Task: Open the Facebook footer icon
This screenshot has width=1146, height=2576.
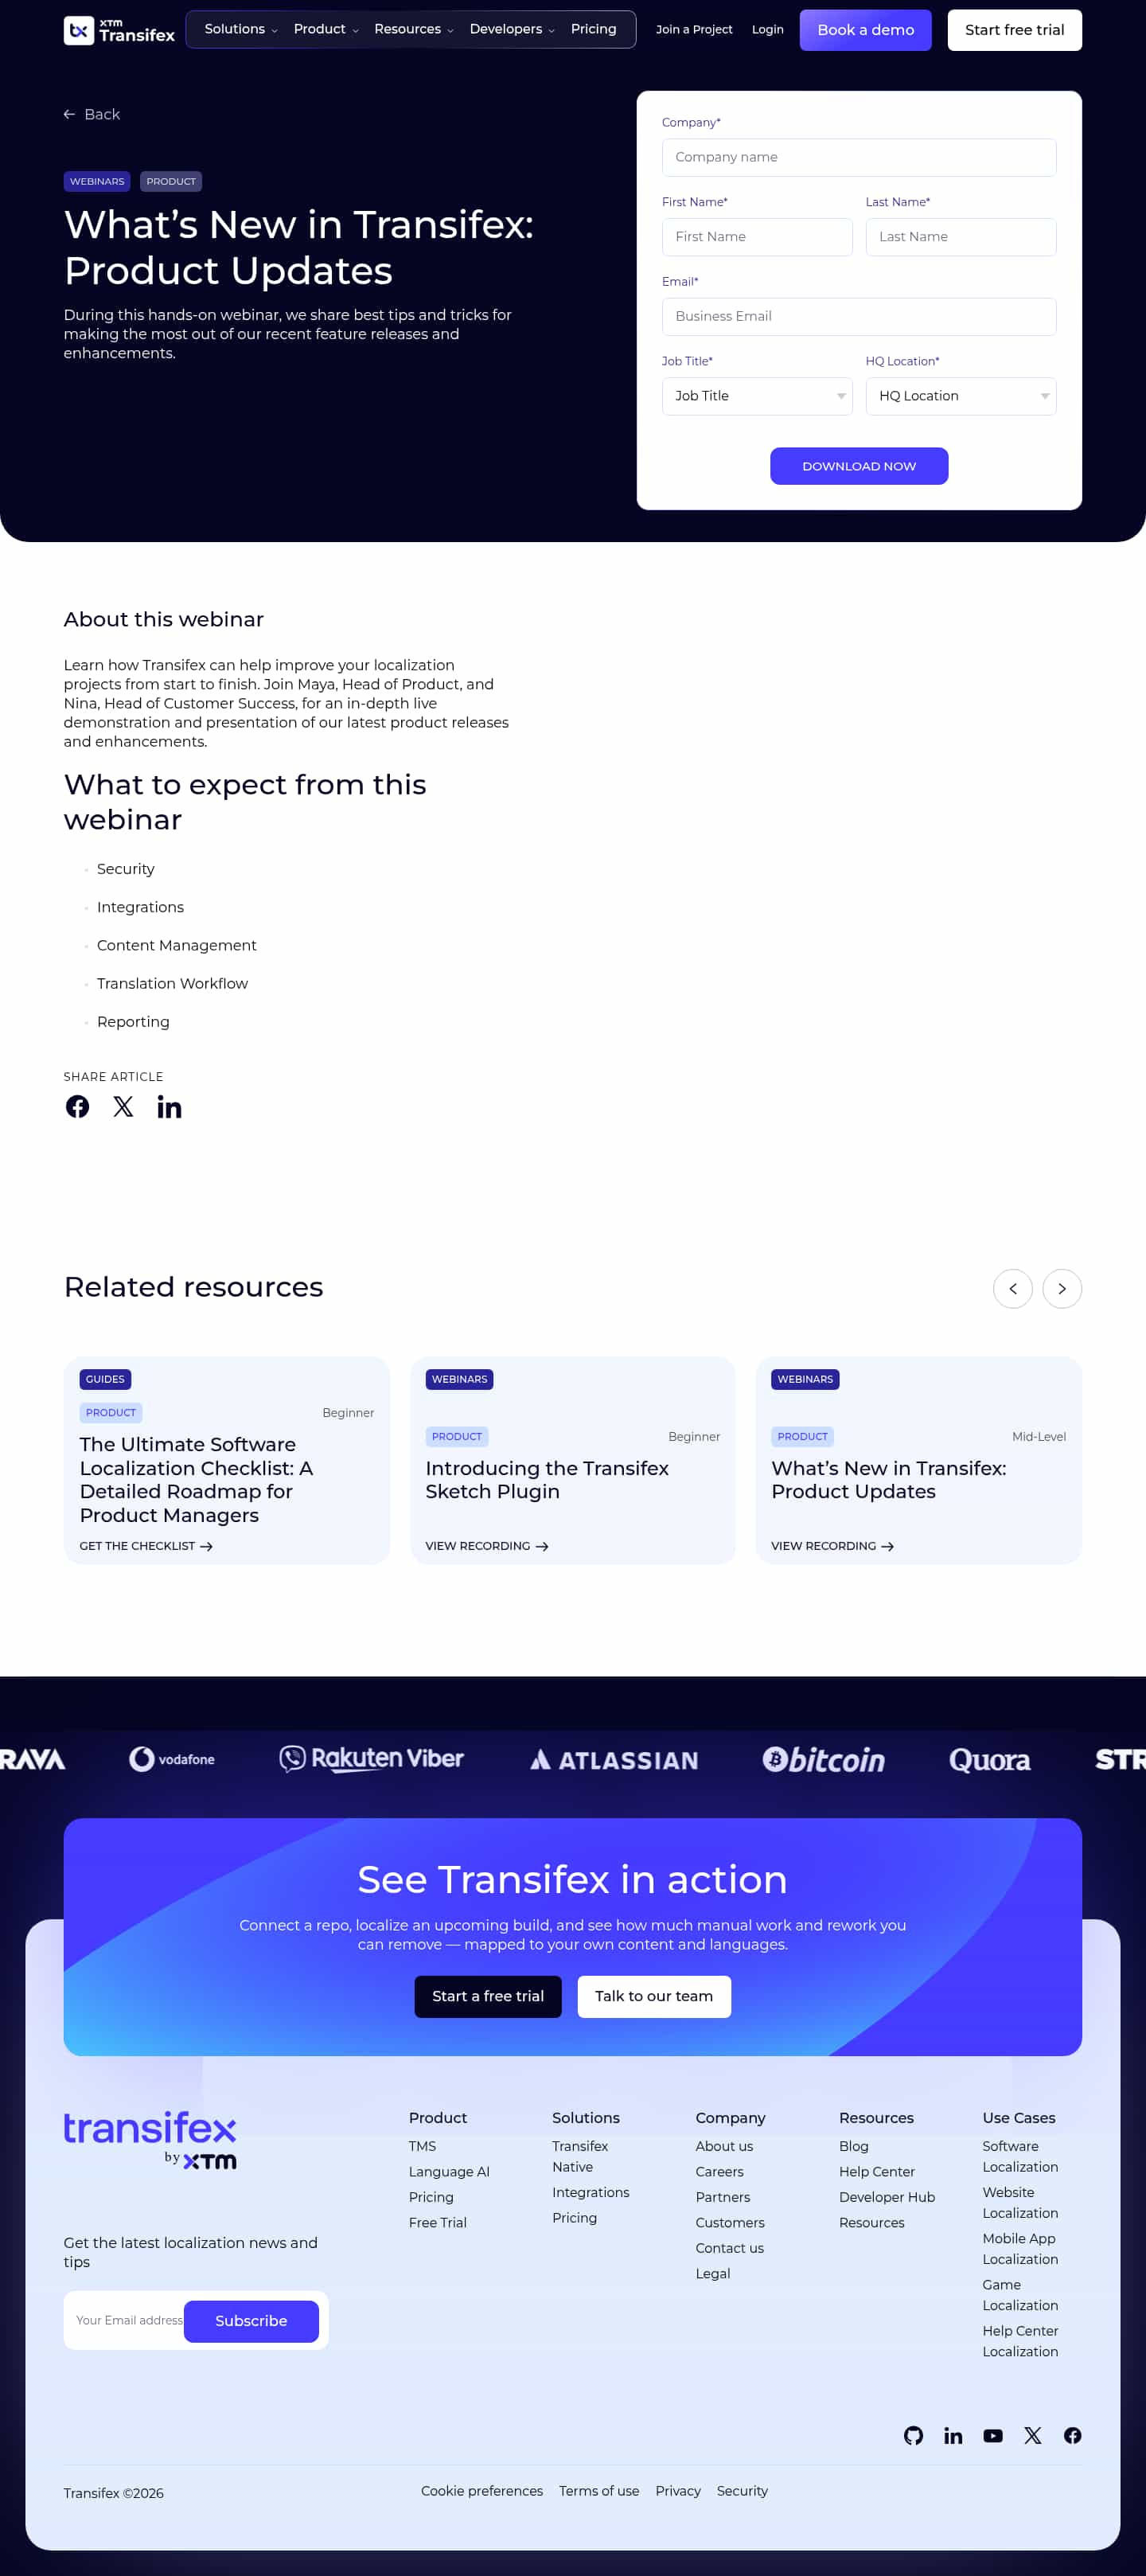Action: 1072,2435
